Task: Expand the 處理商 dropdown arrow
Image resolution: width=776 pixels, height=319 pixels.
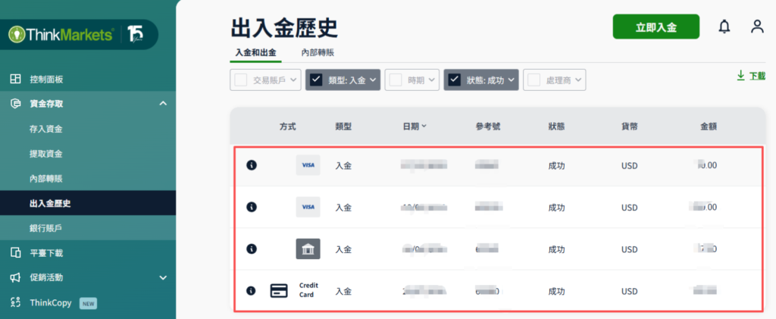Action: point(578,80)
